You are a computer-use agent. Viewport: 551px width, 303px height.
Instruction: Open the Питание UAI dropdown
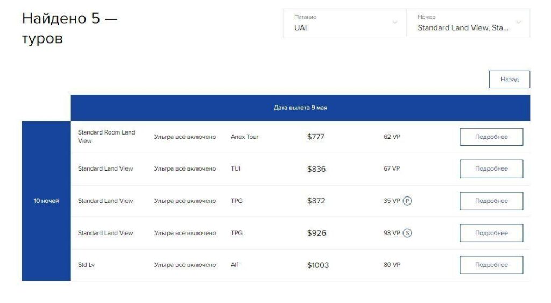tap(345, 23)
